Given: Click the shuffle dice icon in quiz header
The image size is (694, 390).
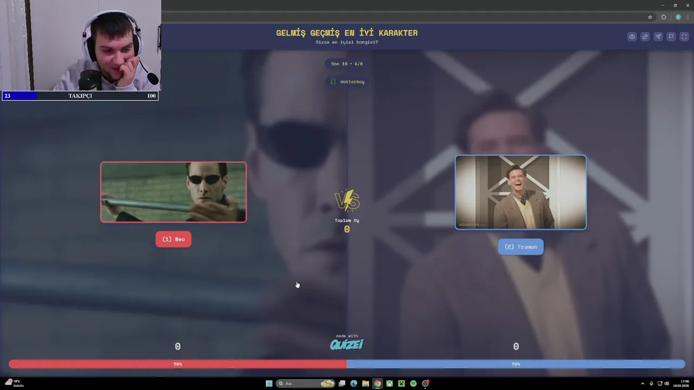Looking at the screenshot, I should click(645, 37).
